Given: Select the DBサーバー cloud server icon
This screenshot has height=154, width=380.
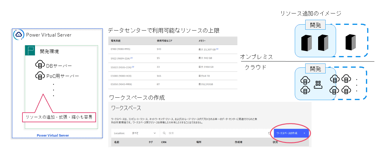Looking at the screenshot, I should (40, 65).
